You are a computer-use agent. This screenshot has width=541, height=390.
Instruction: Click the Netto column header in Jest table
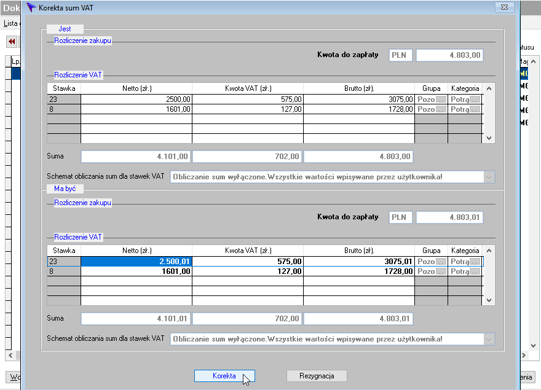[x=136, y=88]
